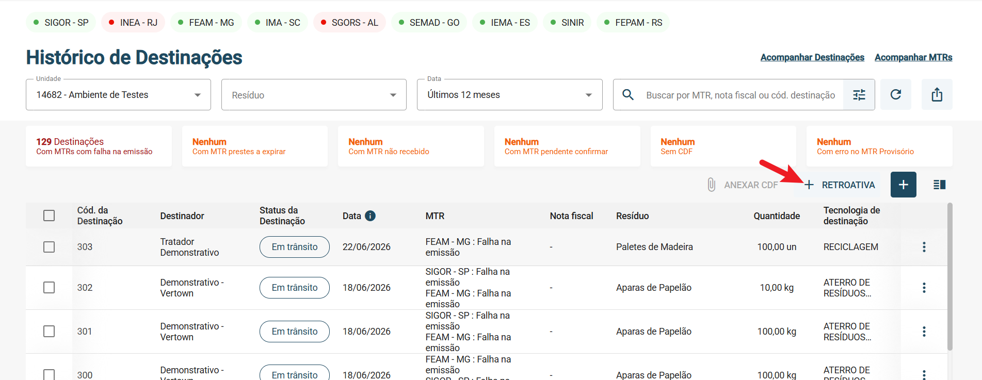
Task: Check the row 301 checkbox
Action: 49,331
